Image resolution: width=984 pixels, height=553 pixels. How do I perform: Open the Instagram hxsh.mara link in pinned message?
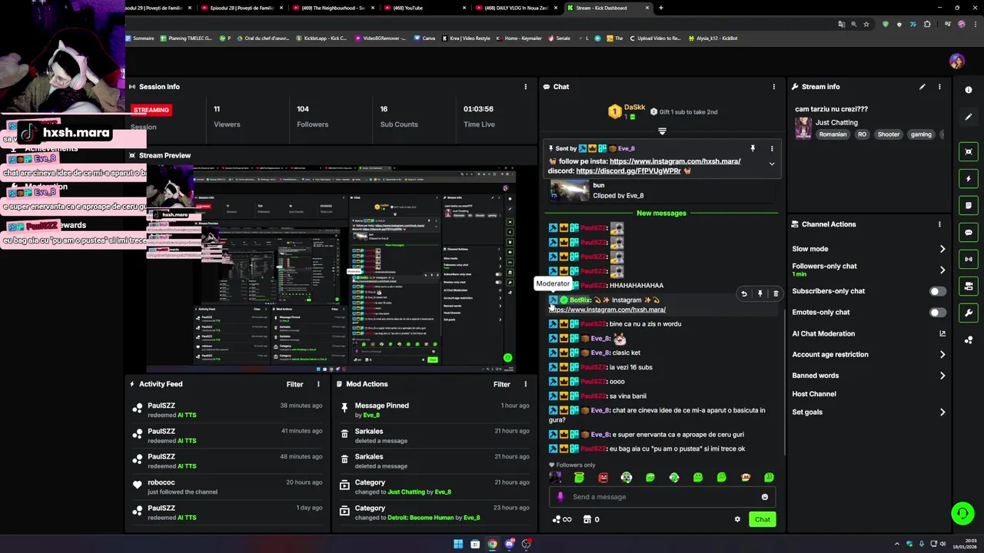pyautogui.click(x=675, y=161)
